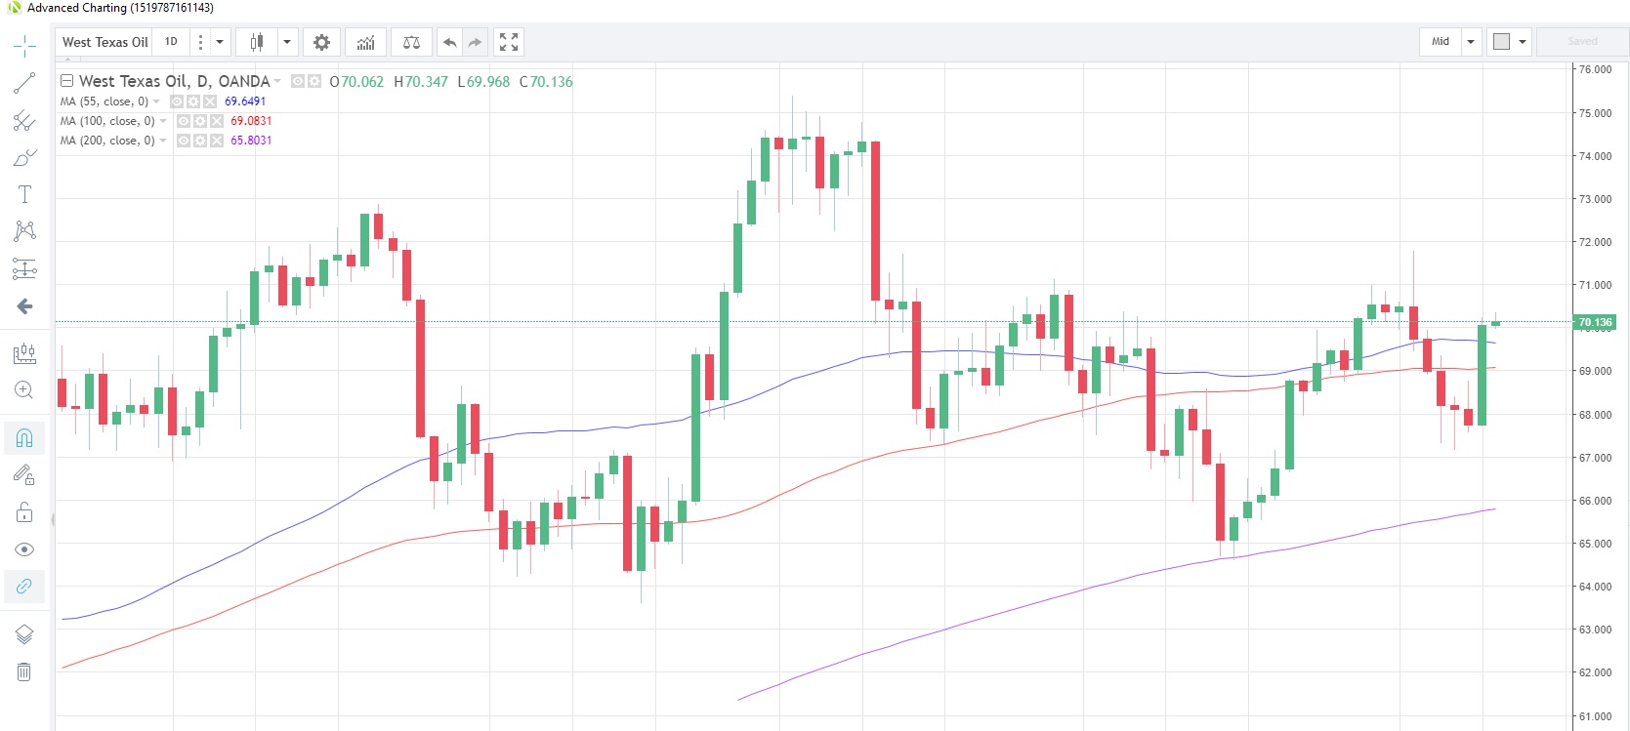Click the 1D timeframe button
The width and height of the screenshot is (1630, 731).
[171, 42]
